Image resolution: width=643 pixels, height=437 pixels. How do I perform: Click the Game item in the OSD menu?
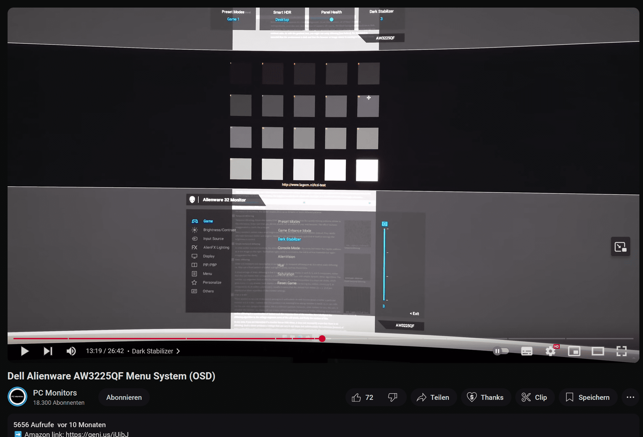208,221
